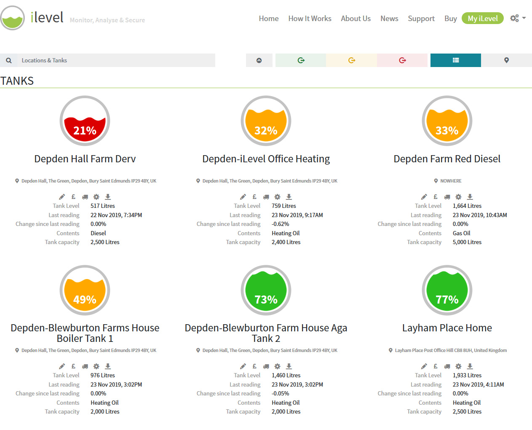Toggle the orange level filter
Screen dimensions: 532x430
tap(352, 60)
